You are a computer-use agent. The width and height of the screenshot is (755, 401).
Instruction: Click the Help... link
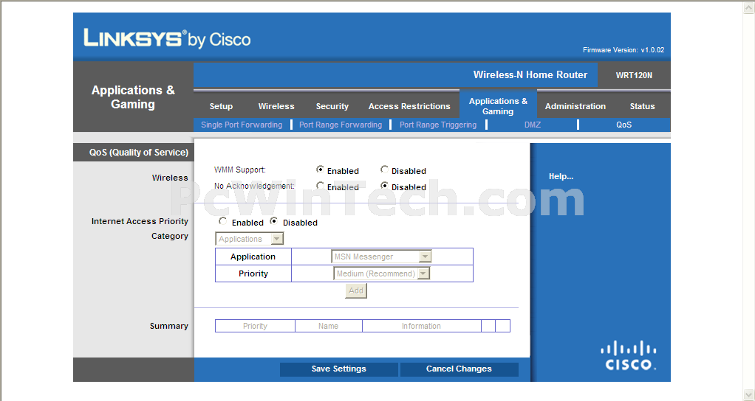561,176
